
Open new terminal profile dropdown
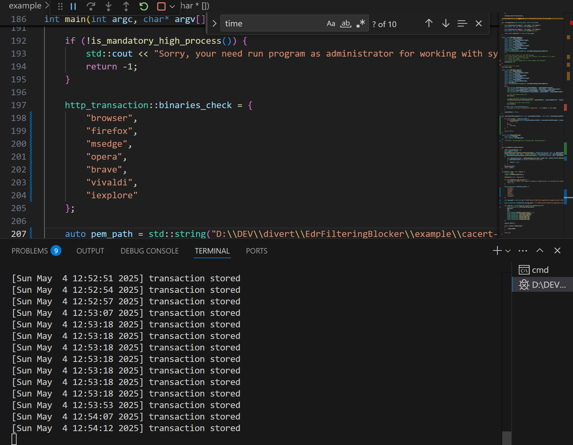pos(508,251)
